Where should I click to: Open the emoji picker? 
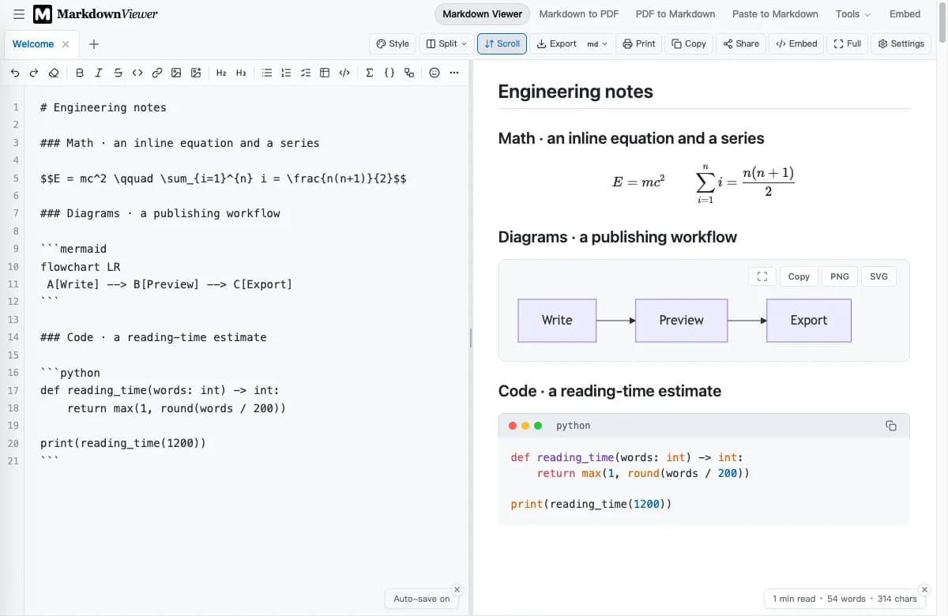point(434,73)
